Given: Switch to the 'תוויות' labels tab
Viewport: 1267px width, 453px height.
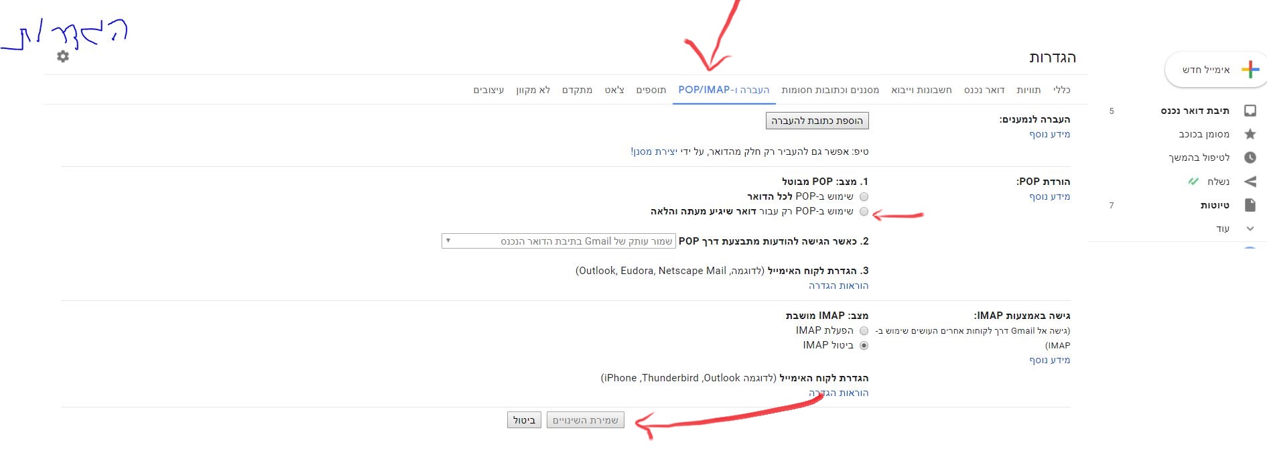Looking at the screenshot, I should click(x=1028, y=90).
